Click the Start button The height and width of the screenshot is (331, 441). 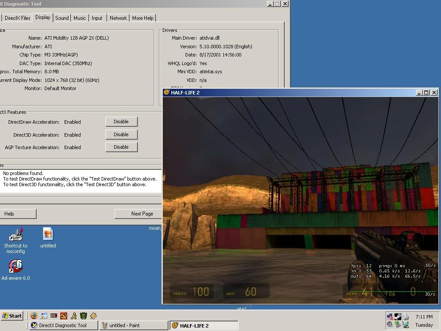pos(12,316)
